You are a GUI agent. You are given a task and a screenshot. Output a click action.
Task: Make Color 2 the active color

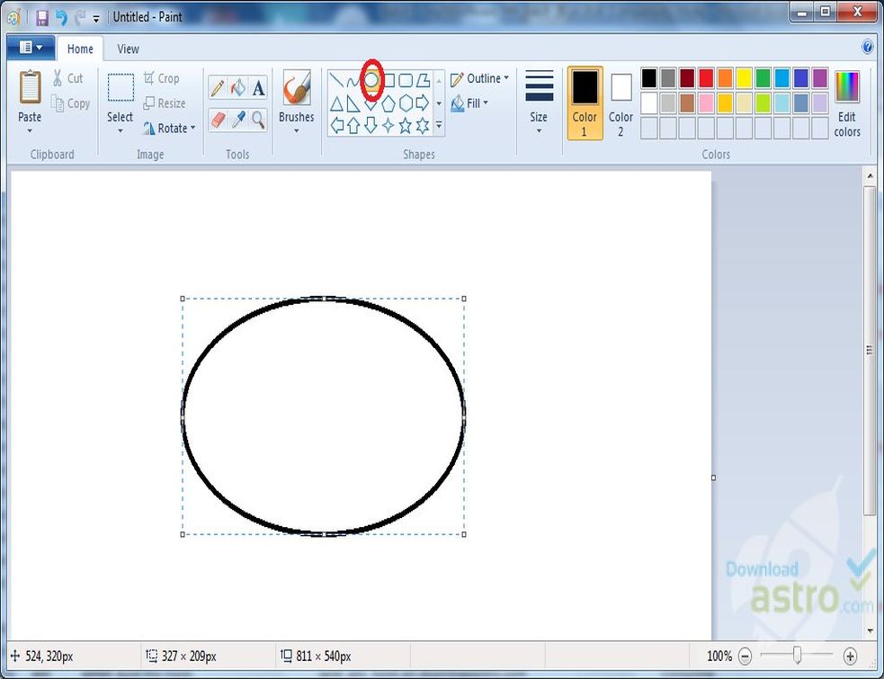tap(621, 103)
